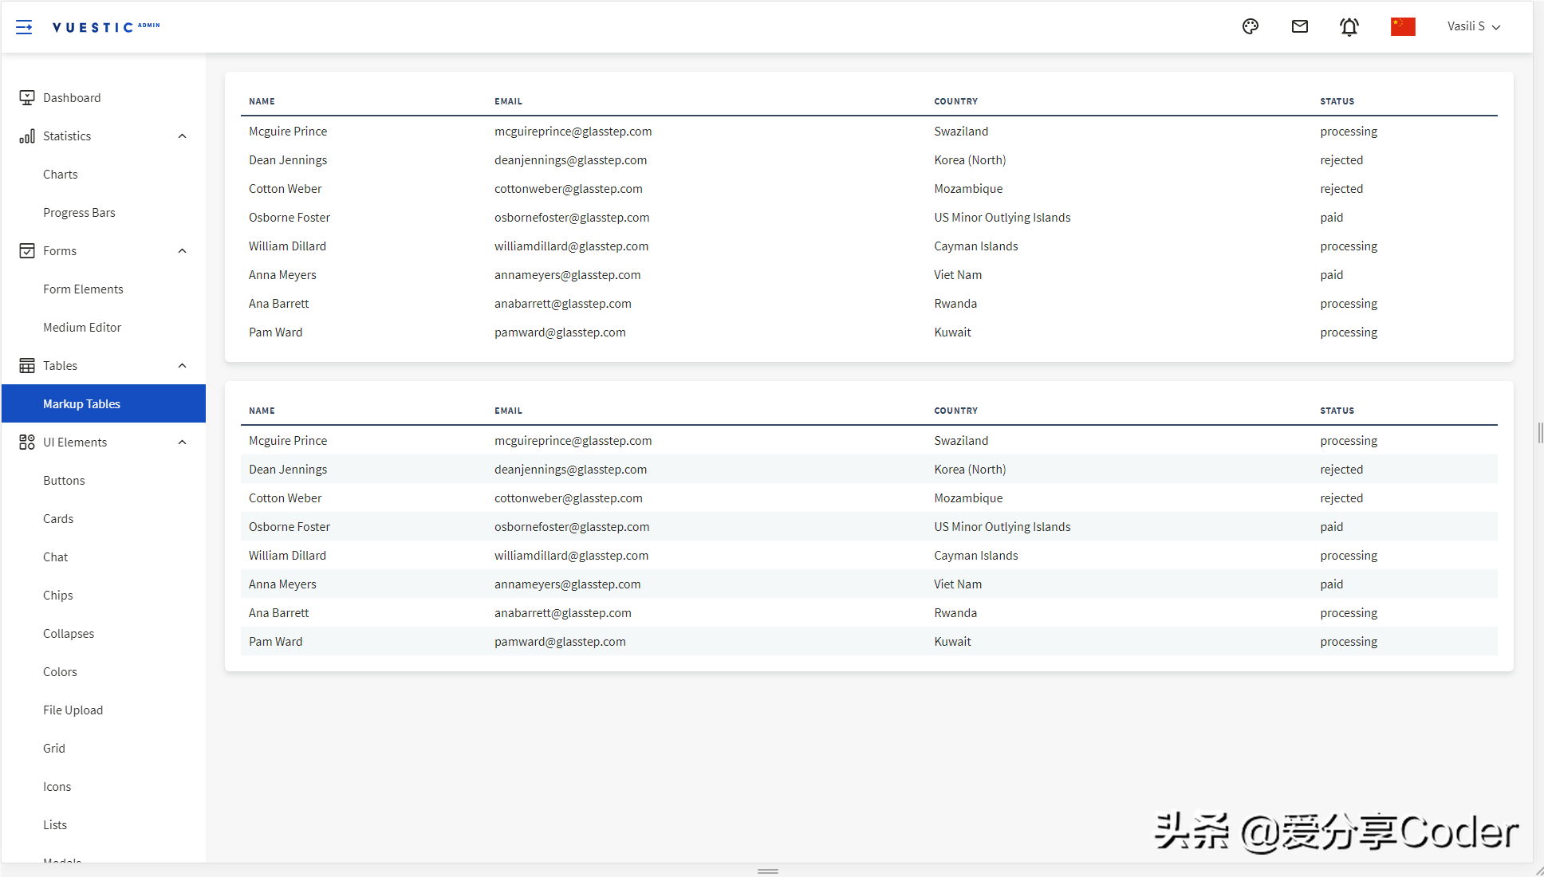
Task: Click the dashboard home icon
Action: click(x=26, y=96)
